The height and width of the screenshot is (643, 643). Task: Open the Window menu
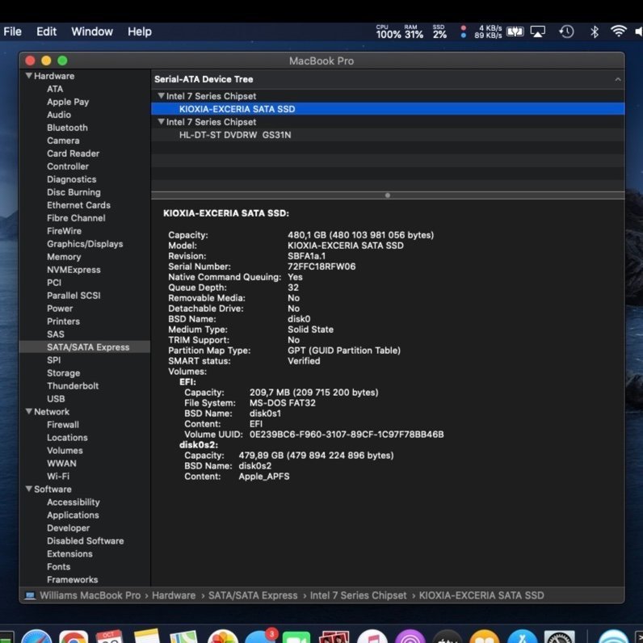coord(92,32)
